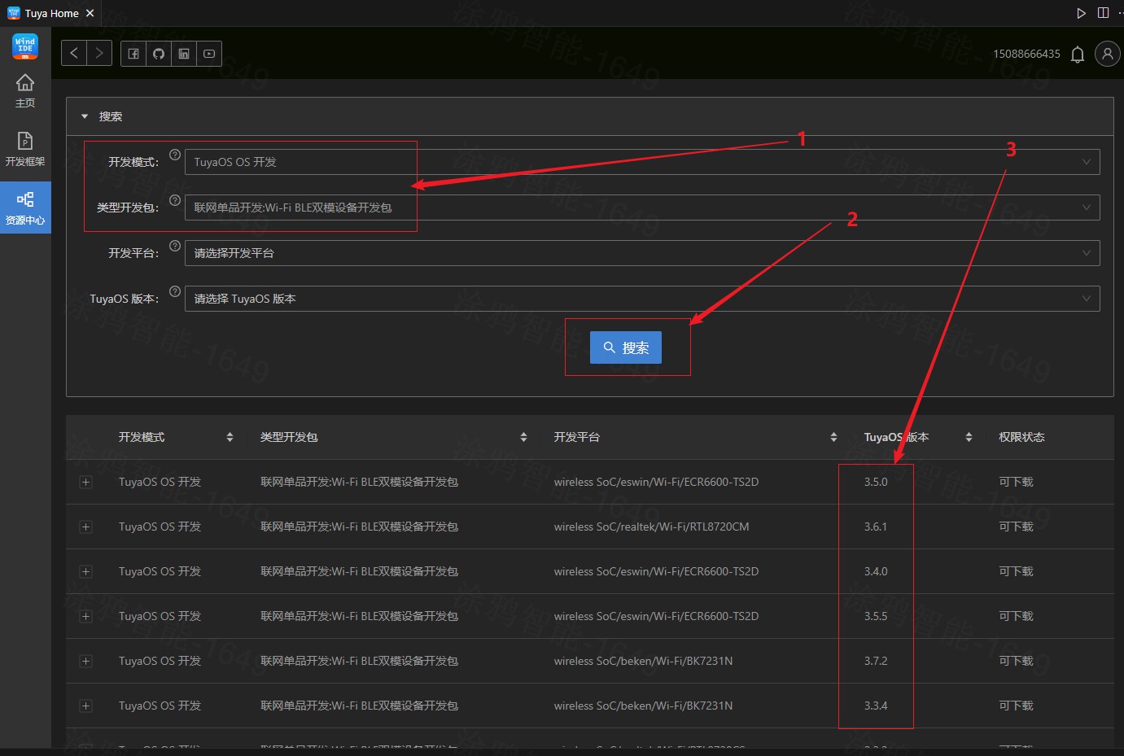Viewport: 1124px width, 756px height.
Task: Open the YouTube link icon
Action: pos(209,54)
